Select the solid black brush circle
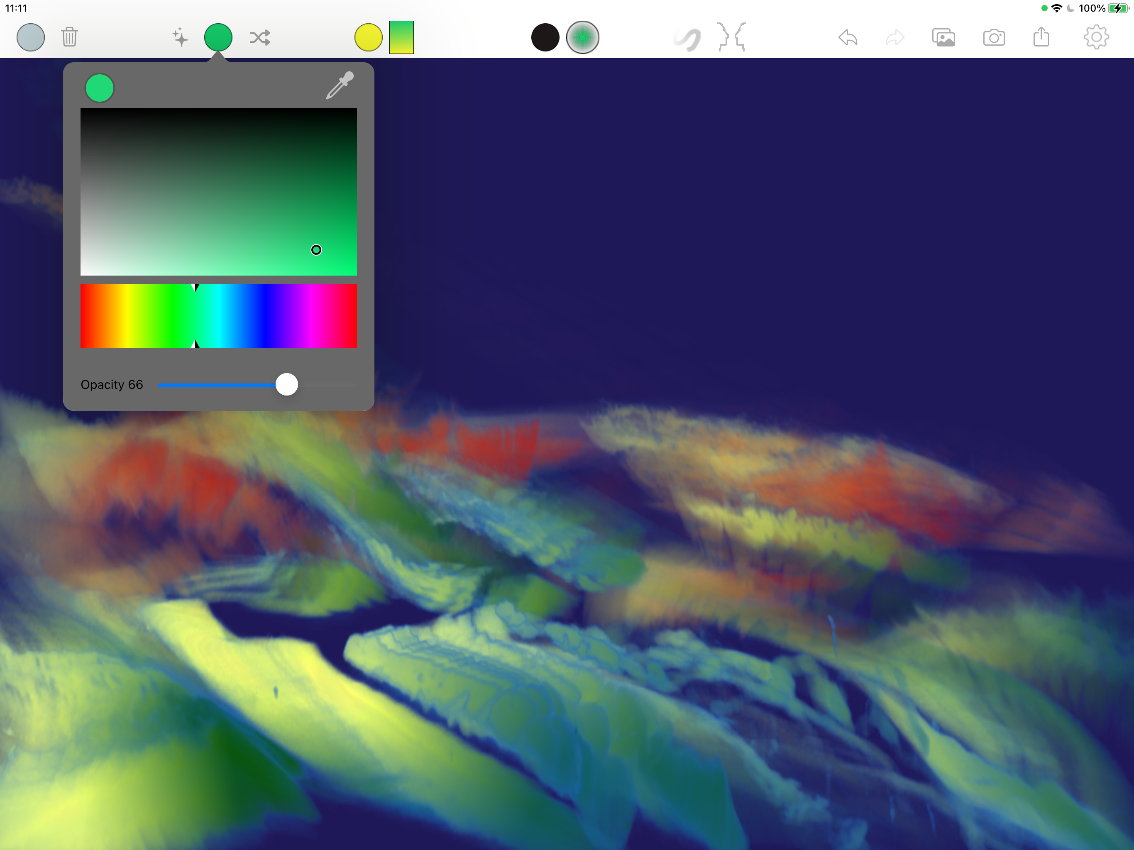 tap(545, 37)
